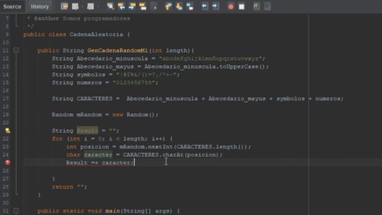Click the for keyword on line 22
The image size is (382, 215).
(57, 139)
